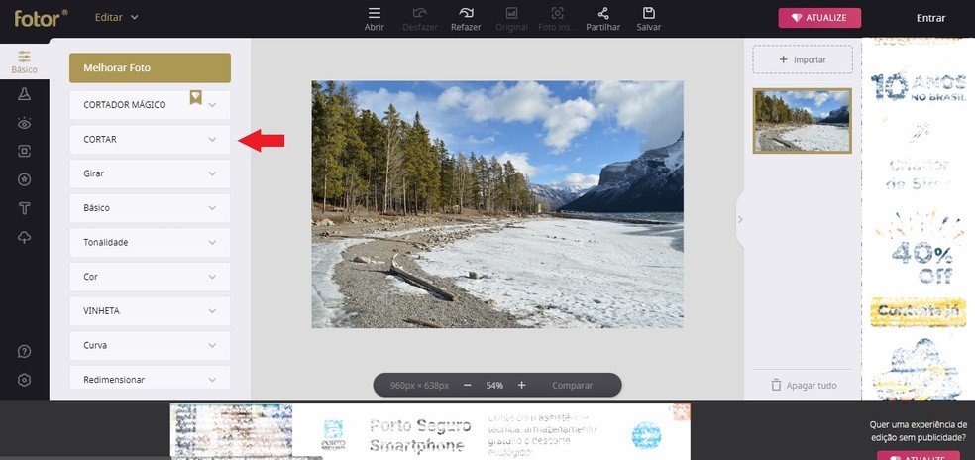Click the Salvar save icon

tap(649, 19)
